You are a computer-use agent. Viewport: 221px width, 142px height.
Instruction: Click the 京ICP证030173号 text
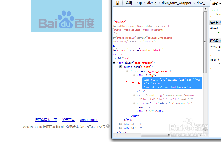click(x=92, y=127)
